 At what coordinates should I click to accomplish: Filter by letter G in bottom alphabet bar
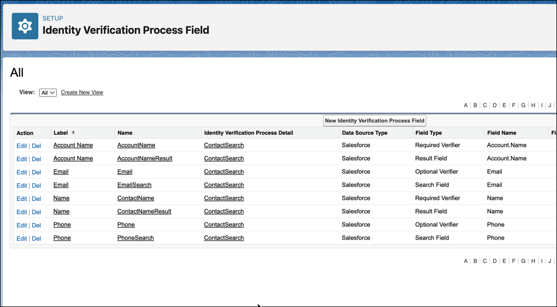coord(523,261)
